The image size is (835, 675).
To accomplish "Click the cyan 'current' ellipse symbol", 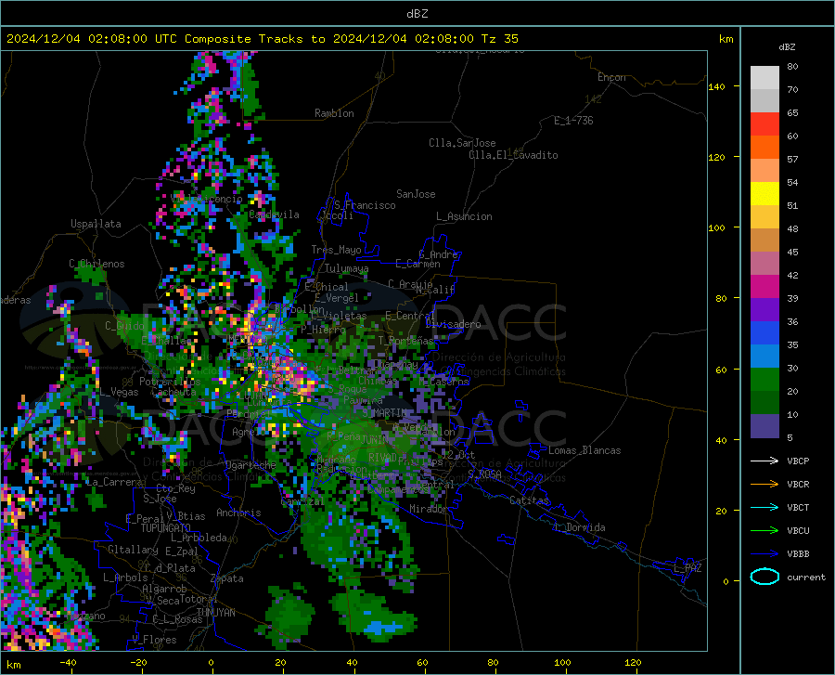I will pyautogui.click(x=764, y=577).
